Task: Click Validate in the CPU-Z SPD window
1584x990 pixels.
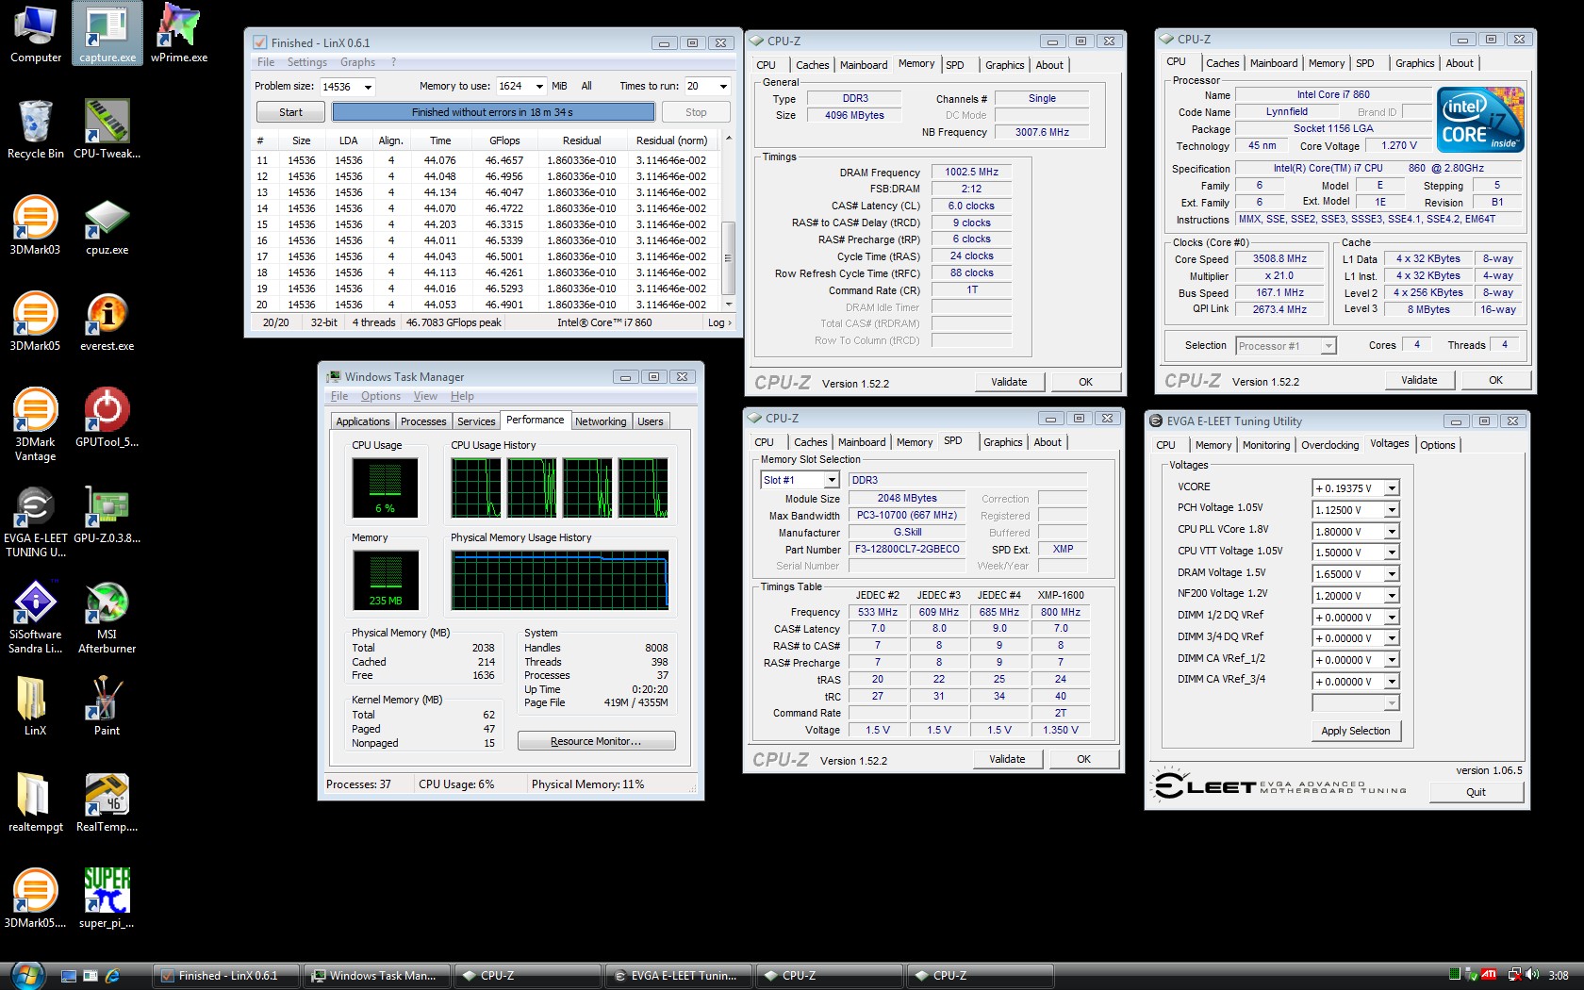Action: [x=1007, y=759]
